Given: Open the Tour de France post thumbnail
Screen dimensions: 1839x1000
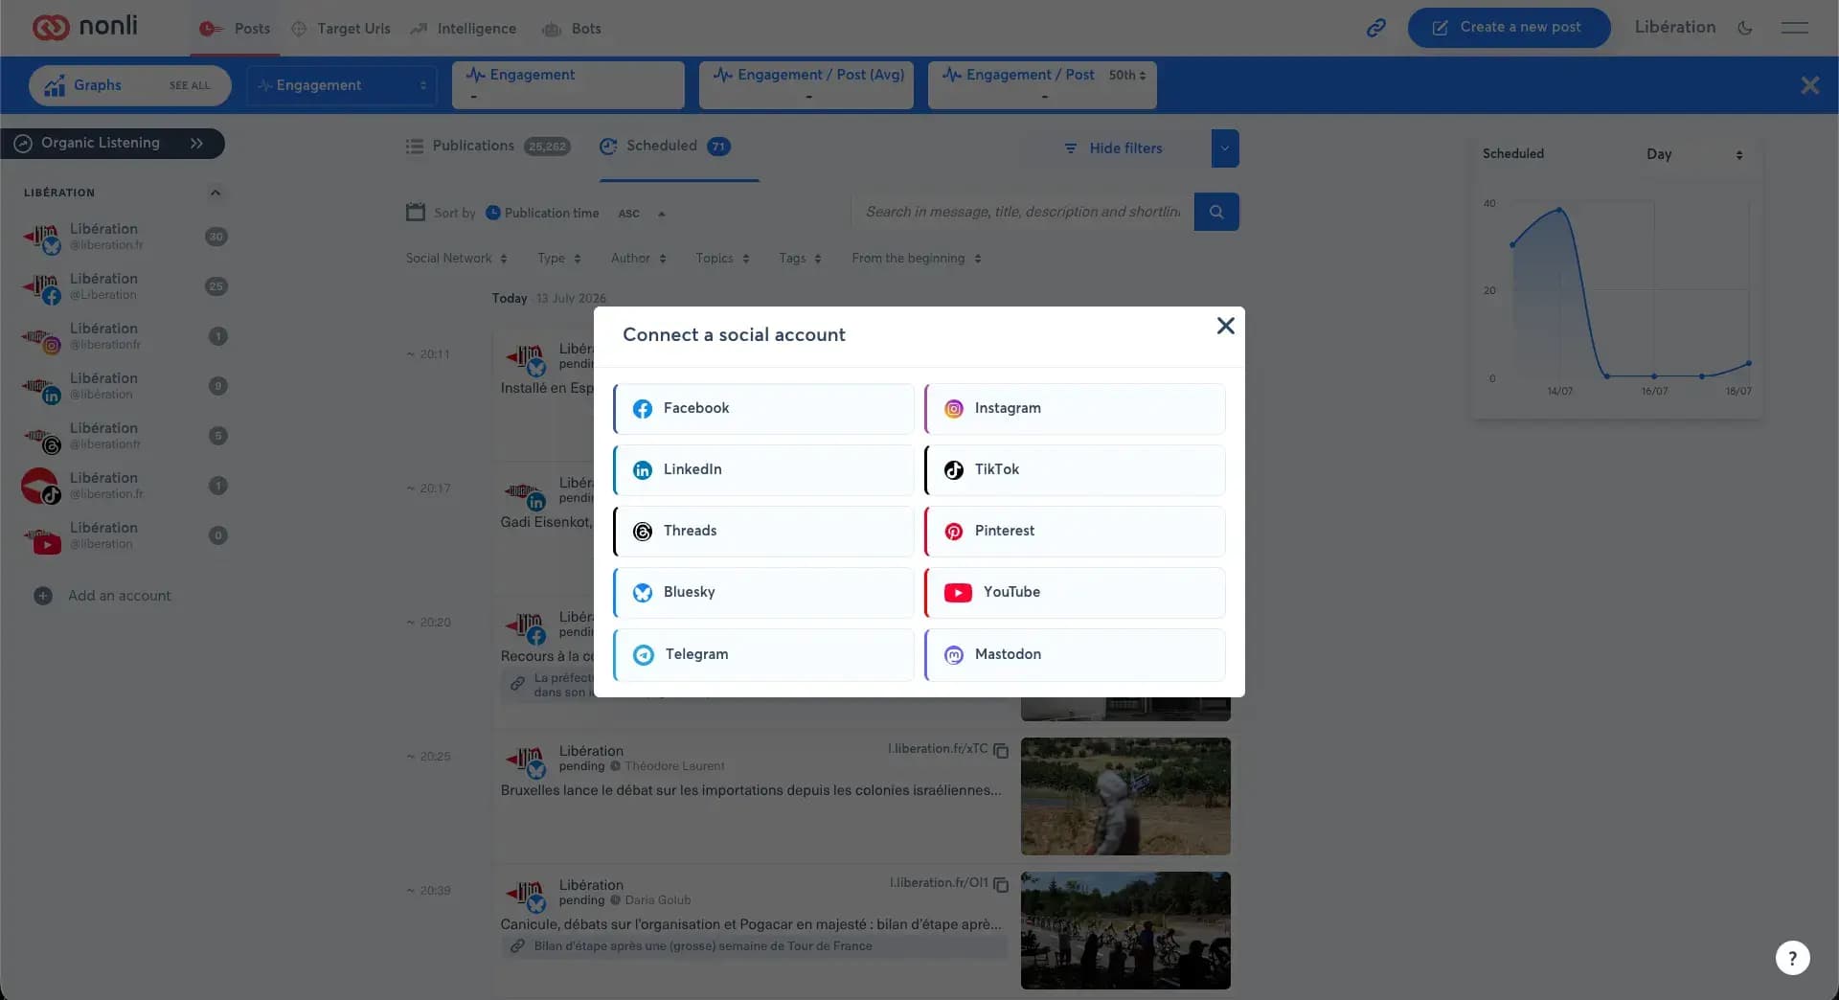Looking at the screenshot, I should point(1125,931).
